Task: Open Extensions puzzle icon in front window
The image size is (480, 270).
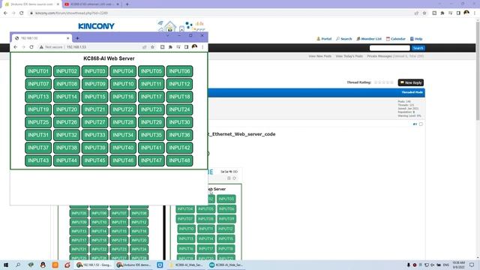Action: coord(170,47)
